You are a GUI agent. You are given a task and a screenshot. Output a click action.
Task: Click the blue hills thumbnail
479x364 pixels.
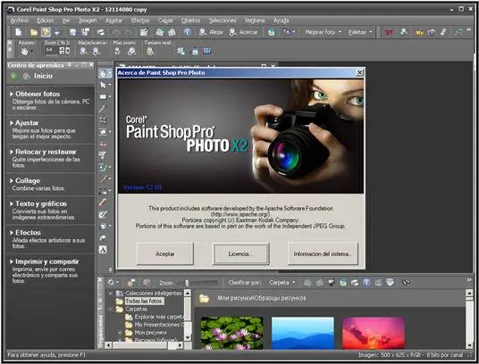pos(303,333)
